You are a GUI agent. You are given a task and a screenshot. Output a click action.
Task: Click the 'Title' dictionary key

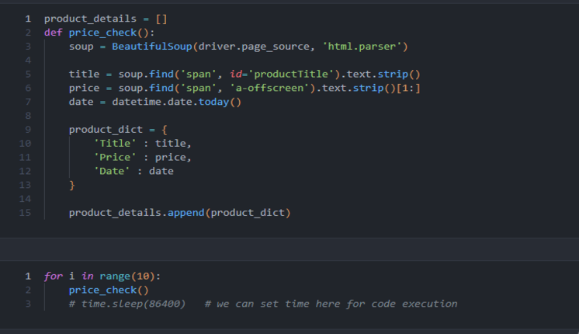click(x=115, y=144)
